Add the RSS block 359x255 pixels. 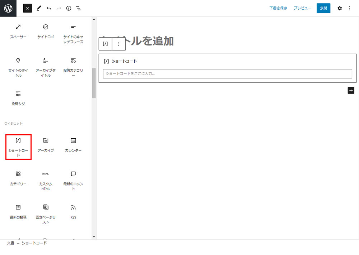point(73,211)
